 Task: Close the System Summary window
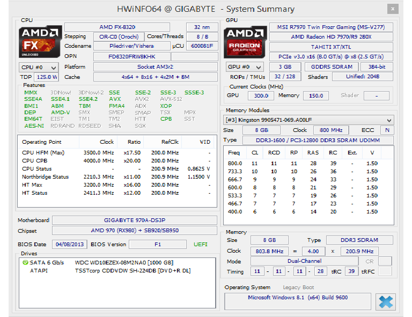pos(393,9)
